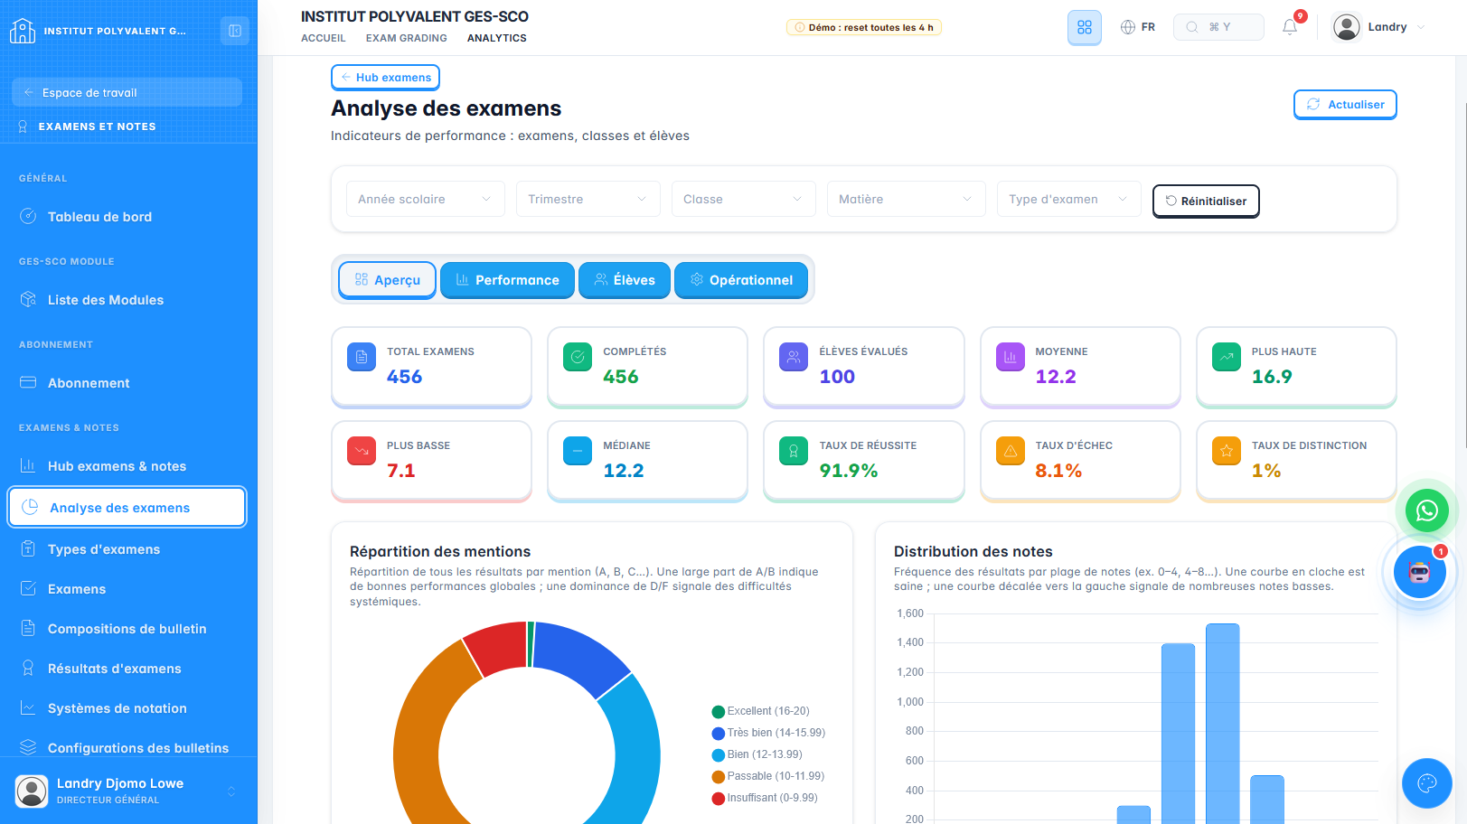The image size is (1467, 824).
Task: Click the Taux d'échec warning icon
Action: (x=1011, y=451)
